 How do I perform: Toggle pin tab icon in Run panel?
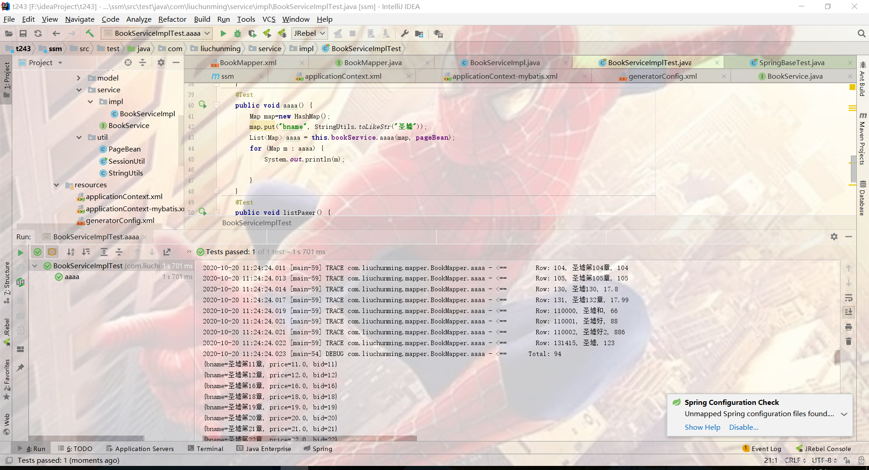point(20,368)
